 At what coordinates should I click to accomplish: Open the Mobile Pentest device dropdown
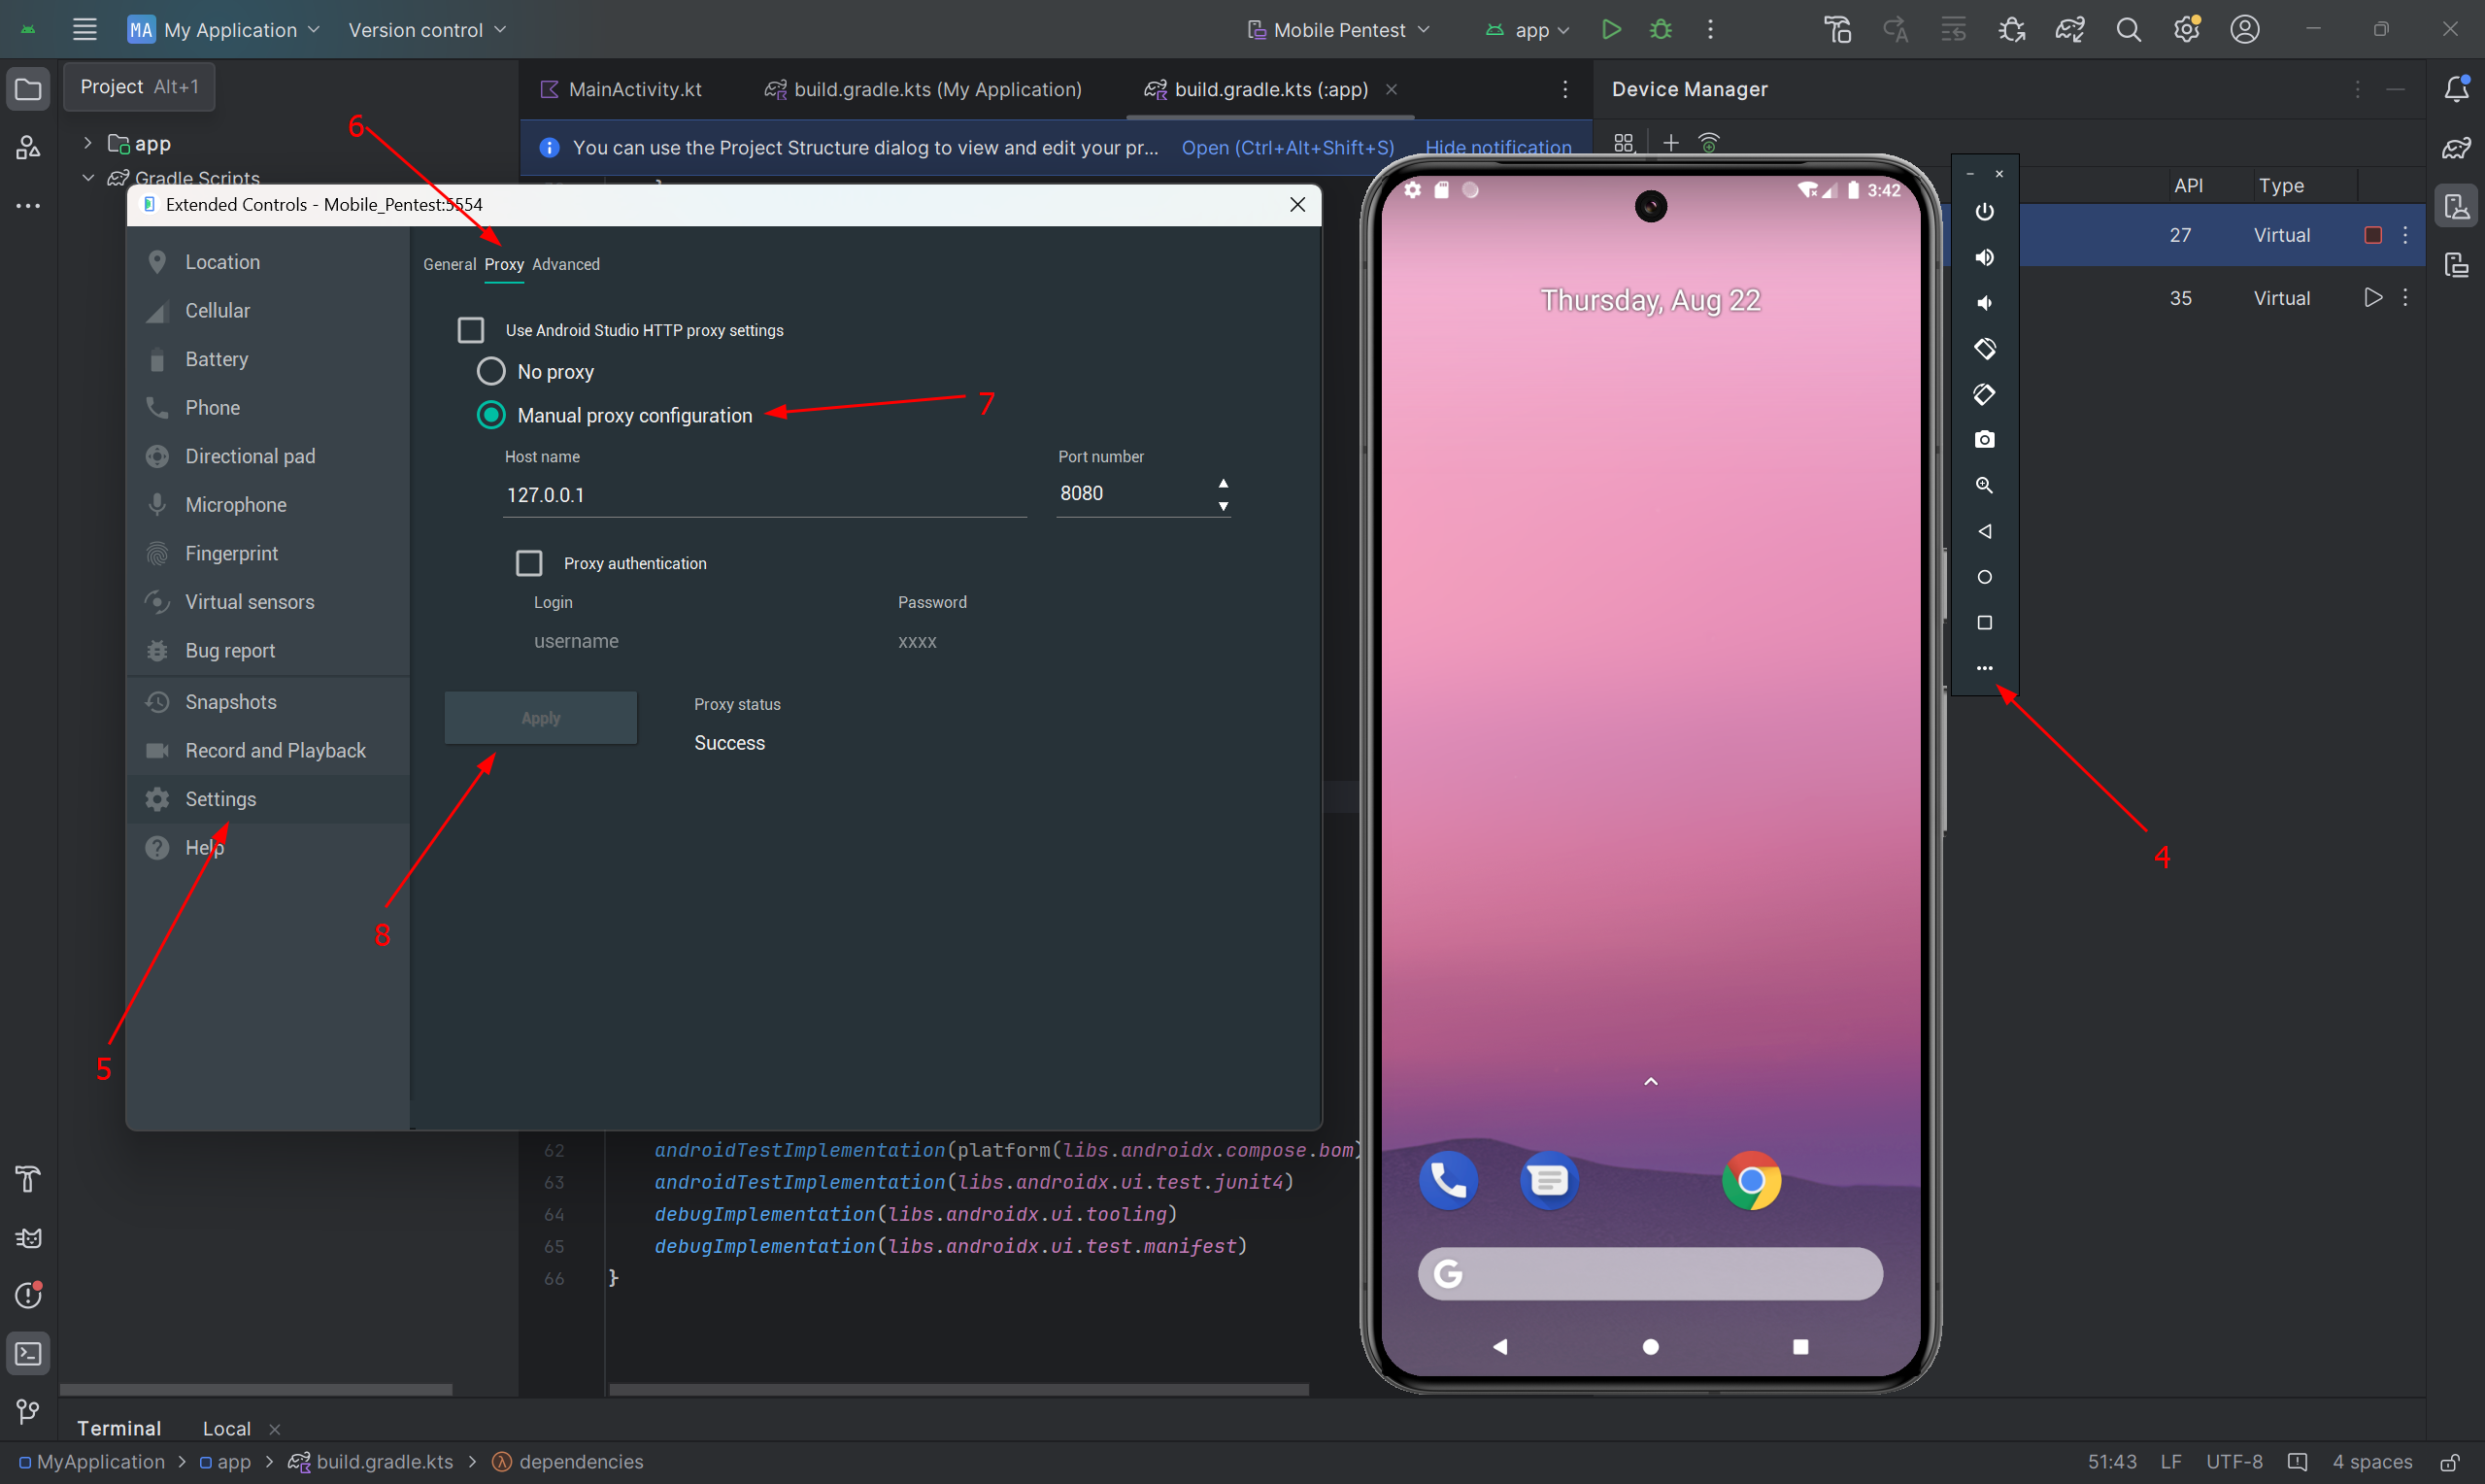[x=1339, y=30]
